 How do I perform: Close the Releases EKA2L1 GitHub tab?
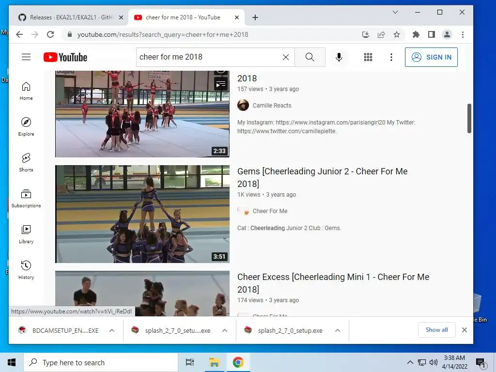121,17
